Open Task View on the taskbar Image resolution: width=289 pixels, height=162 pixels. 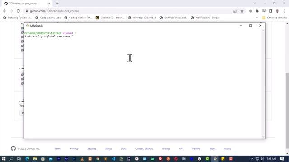coord(19,159)
